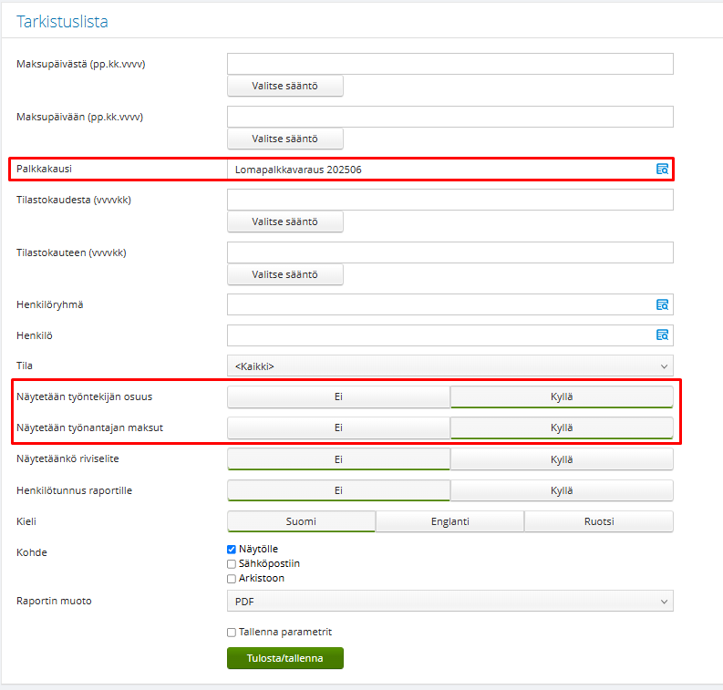Set Näytetäänkö riviselite to Kyllä
Screen dimensions: 723x690
pyautogui.click(x=562, y=459)
